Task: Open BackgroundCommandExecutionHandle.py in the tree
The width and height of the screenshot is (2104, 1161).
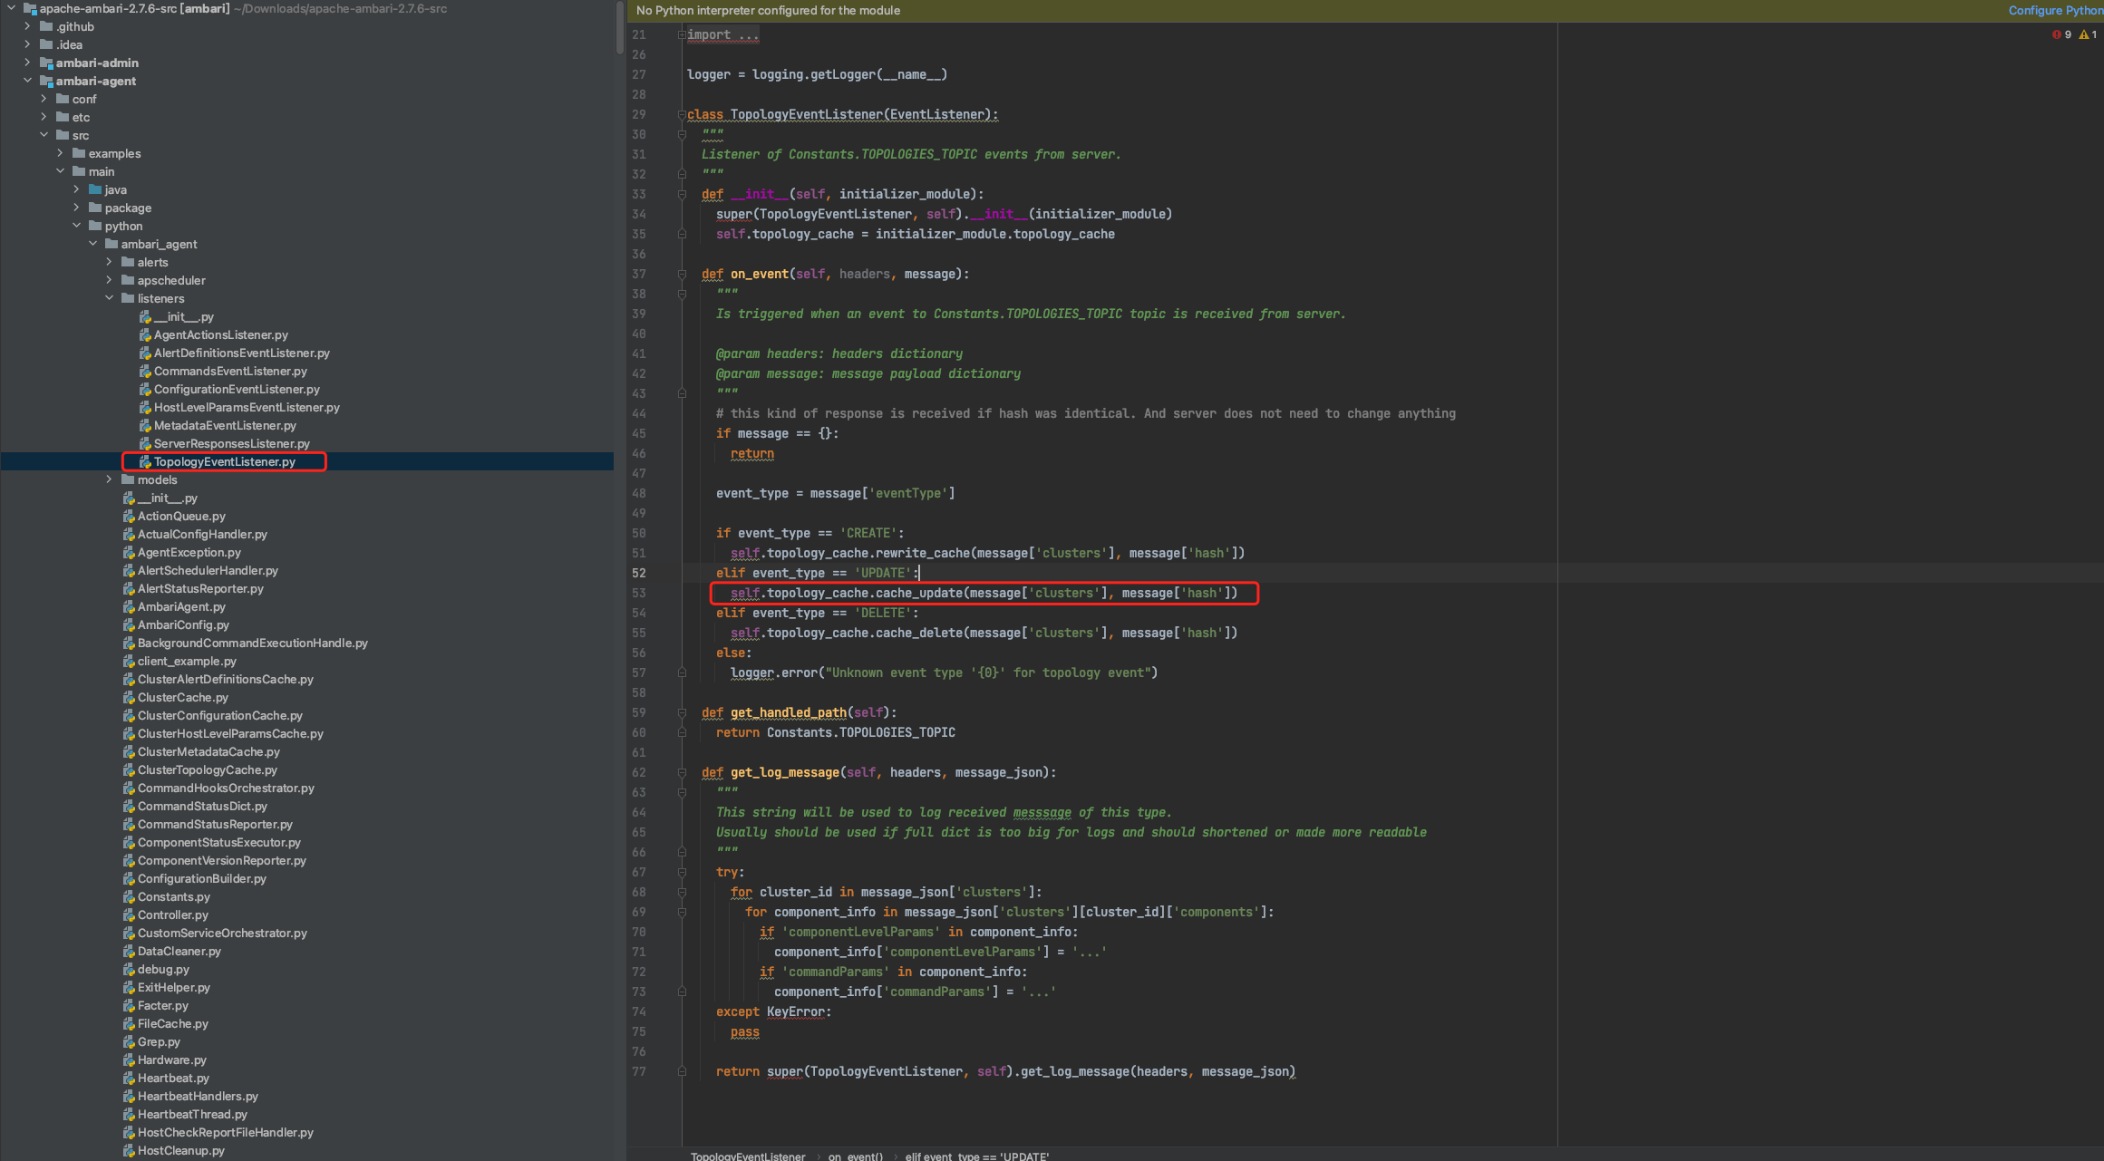Action: pos(252,643)
